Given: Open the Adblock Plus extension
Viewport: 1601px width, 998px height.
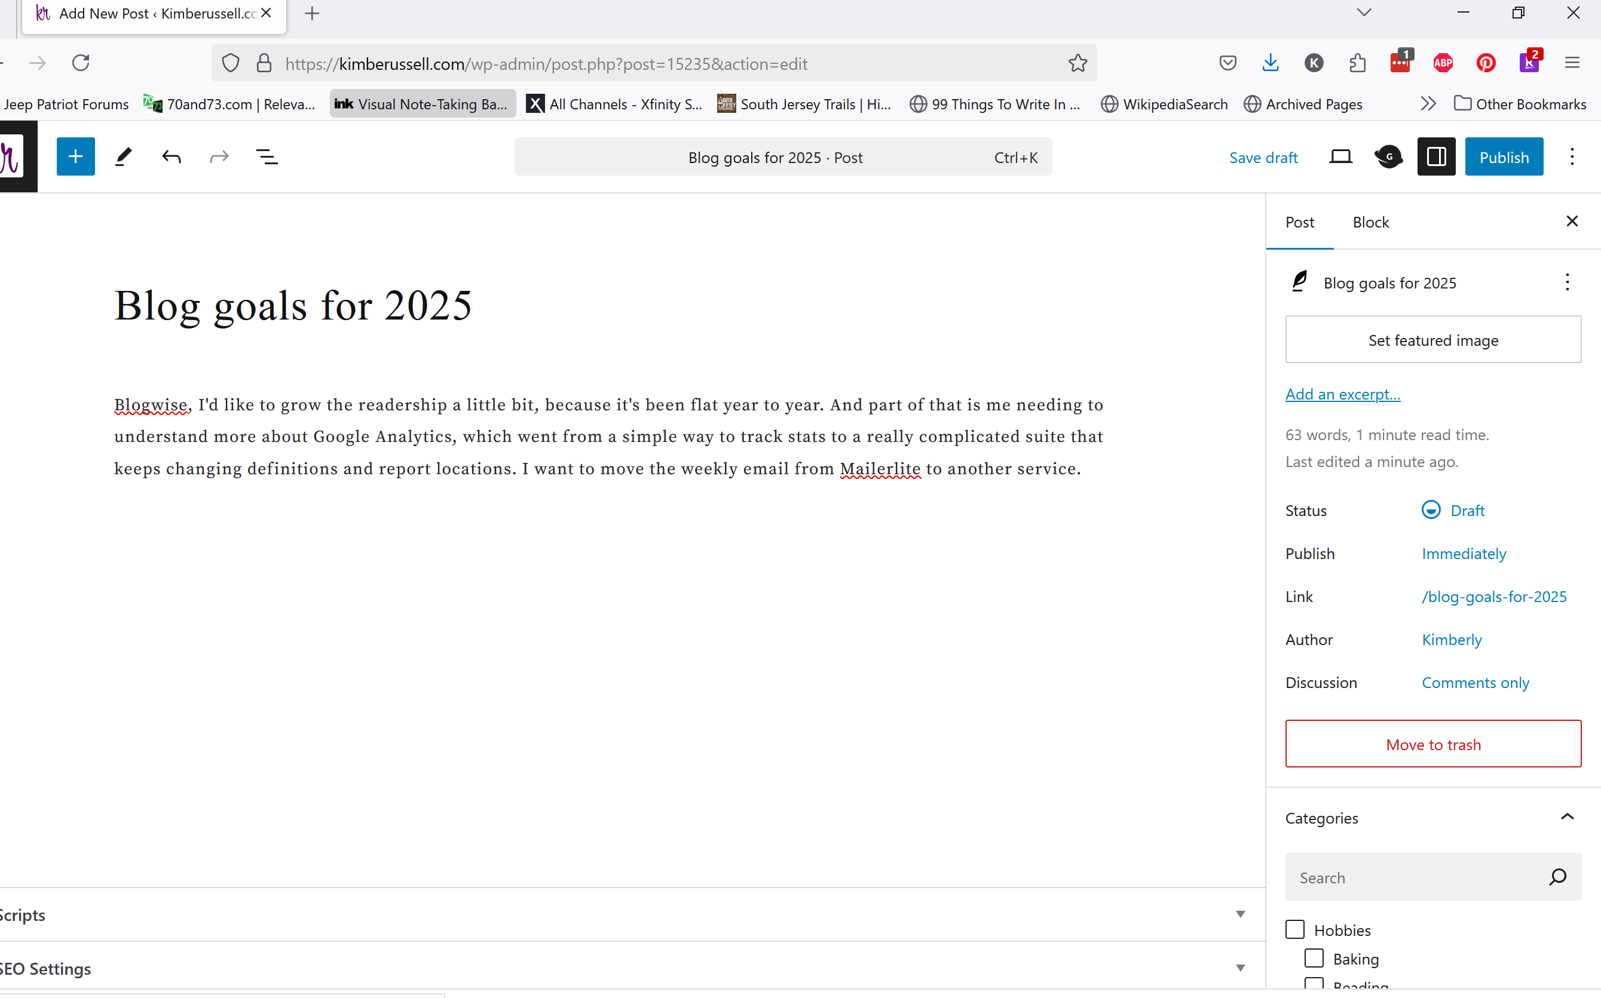Looking at the screenshot, I should [1443, 63].
